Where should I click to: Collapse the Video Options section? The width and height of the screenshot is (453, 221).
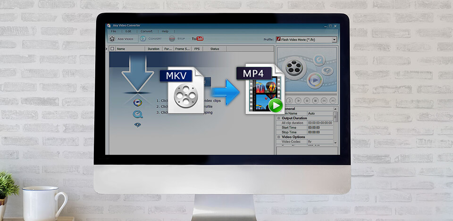279,137
